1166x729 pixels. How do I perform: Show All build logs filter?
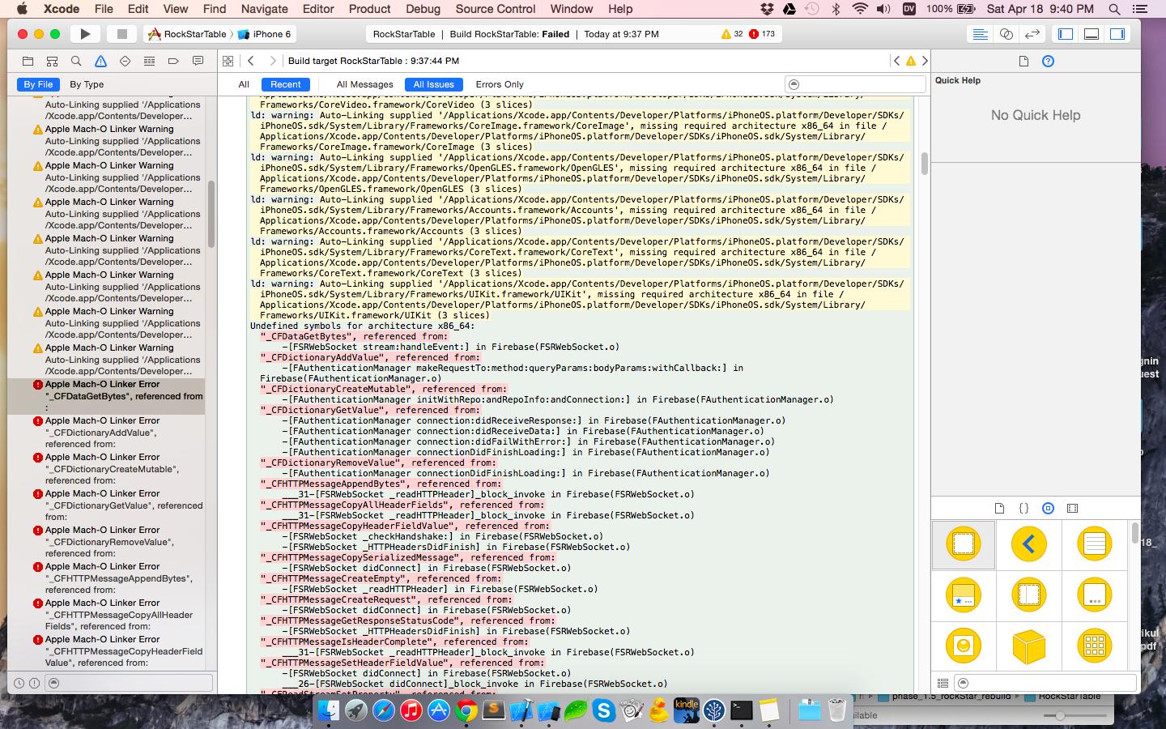[244, 84]
